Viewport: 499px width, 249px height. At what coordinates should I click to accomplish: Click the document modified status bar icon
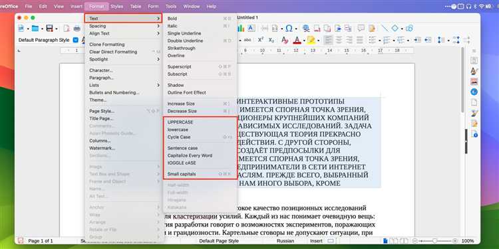(x=21, y=241)
